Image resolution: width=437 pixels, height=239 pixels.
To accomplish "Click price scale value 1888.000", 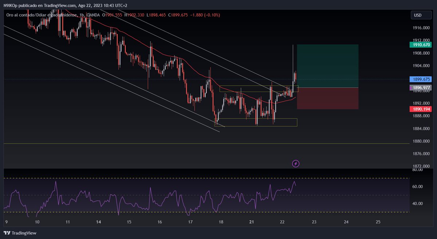I will [x=421, y=116].
